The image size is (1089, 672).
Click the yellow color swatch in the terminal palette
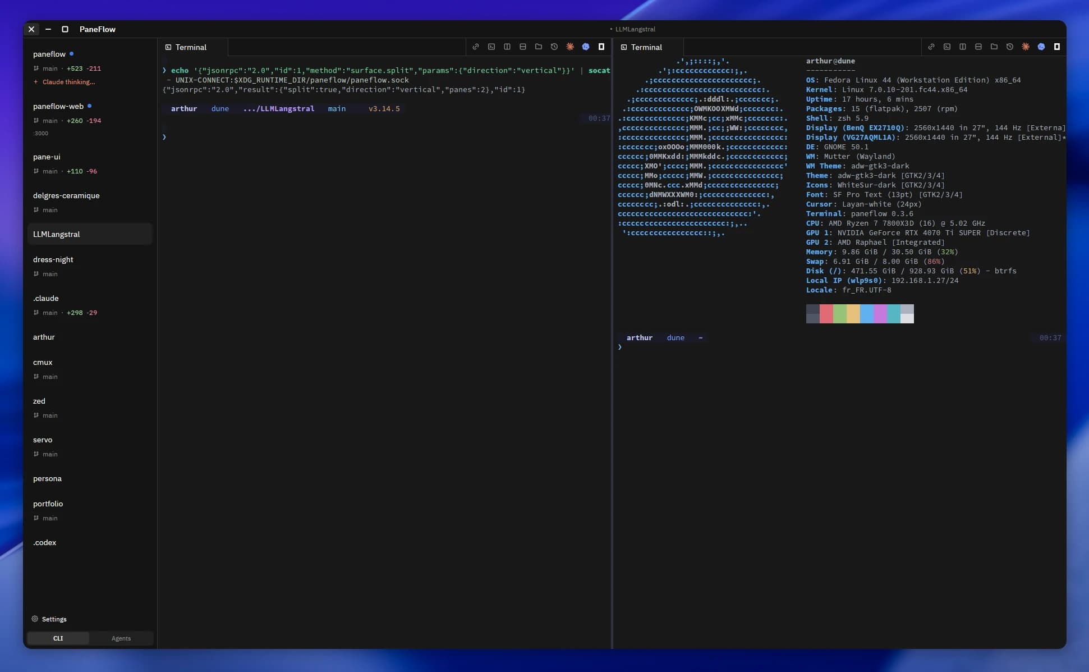853,314
